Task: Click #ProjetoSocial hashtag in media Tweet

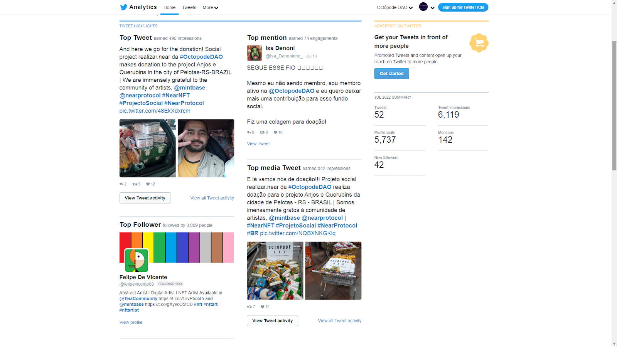Action: pyautogui.click(x=296, y=226)
